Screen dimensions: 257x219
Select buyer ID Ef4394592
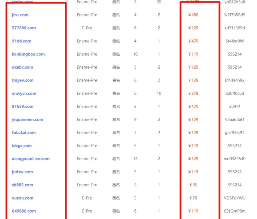pos(235,80)
